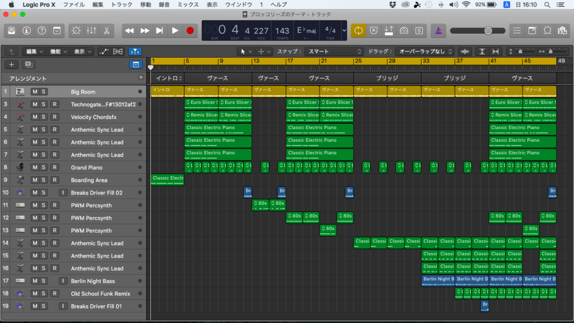The height and width of the screenshot is (323, 574).
Task: Open the 編集 dropdown in tracks area
Action: [x=34, y=52]
